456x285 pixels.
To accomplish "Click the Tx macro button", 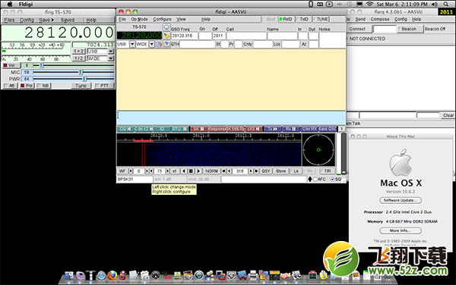I will [x=273, y=129].
